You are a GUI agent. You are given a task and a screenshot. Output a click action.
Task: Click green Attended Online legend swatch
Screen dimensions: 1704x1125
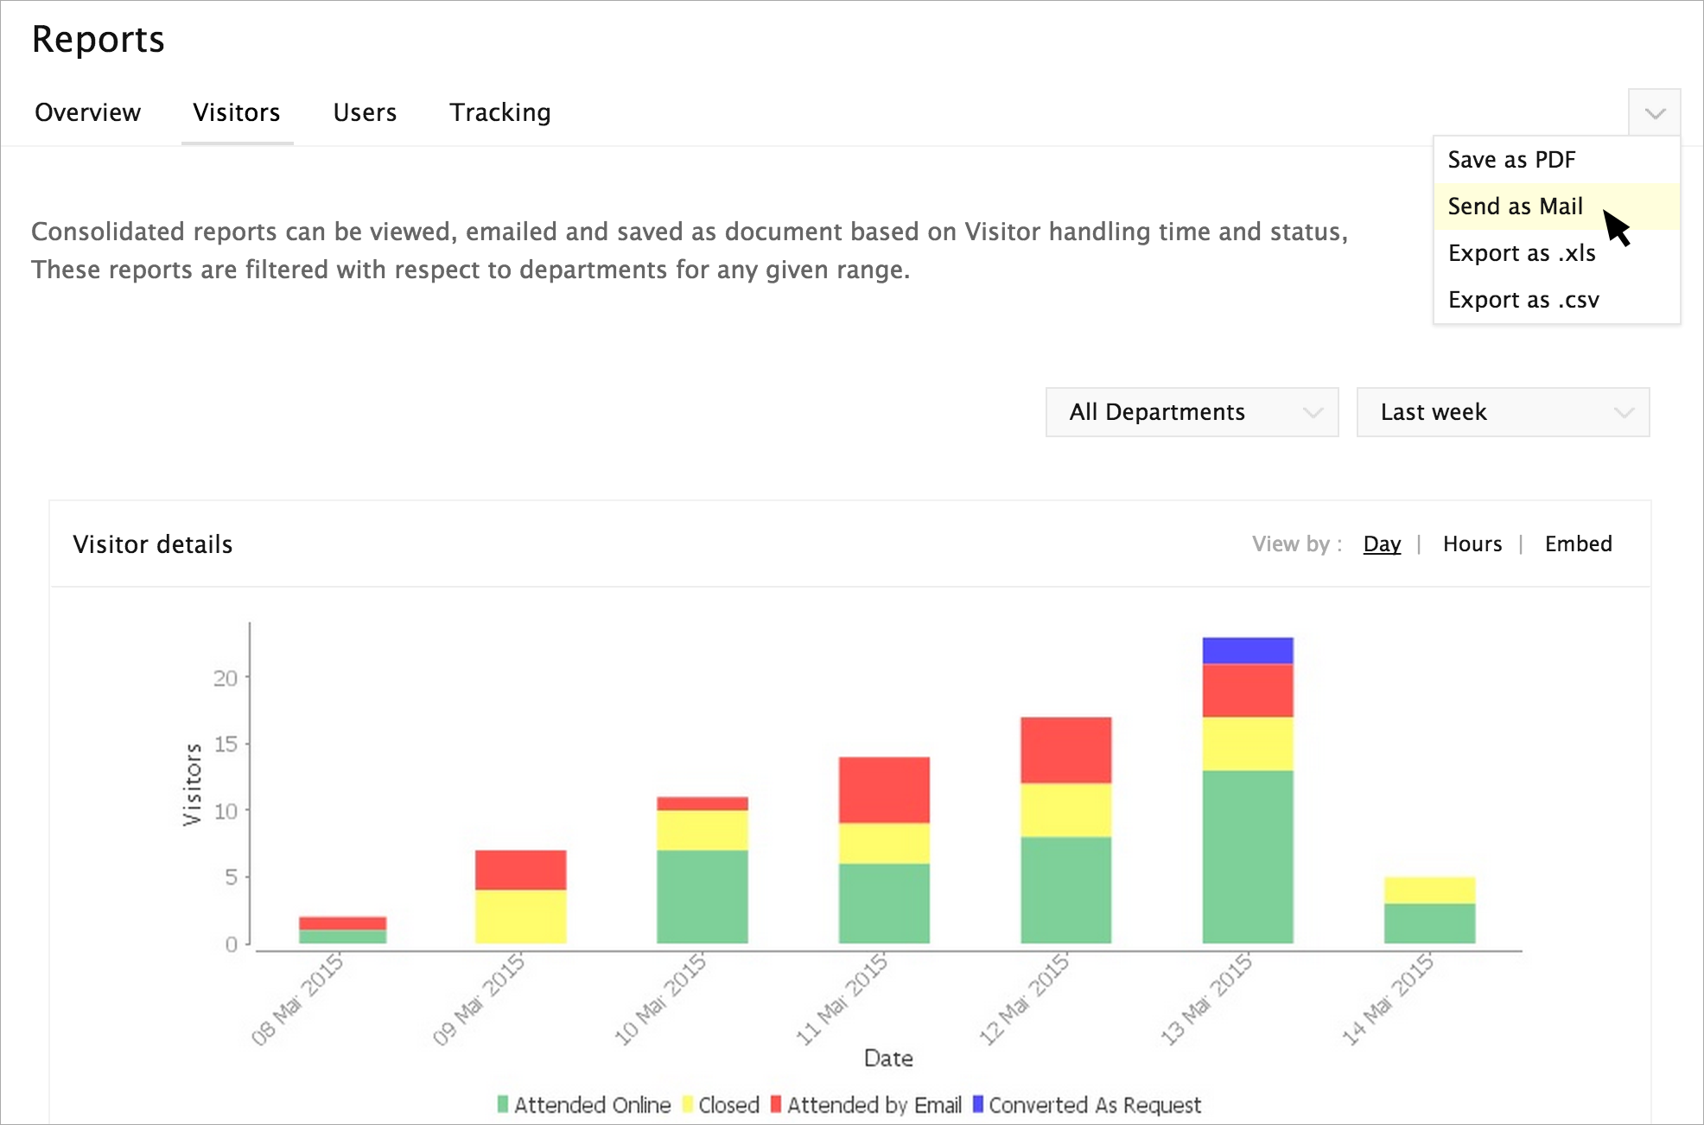click(503, 1104)
